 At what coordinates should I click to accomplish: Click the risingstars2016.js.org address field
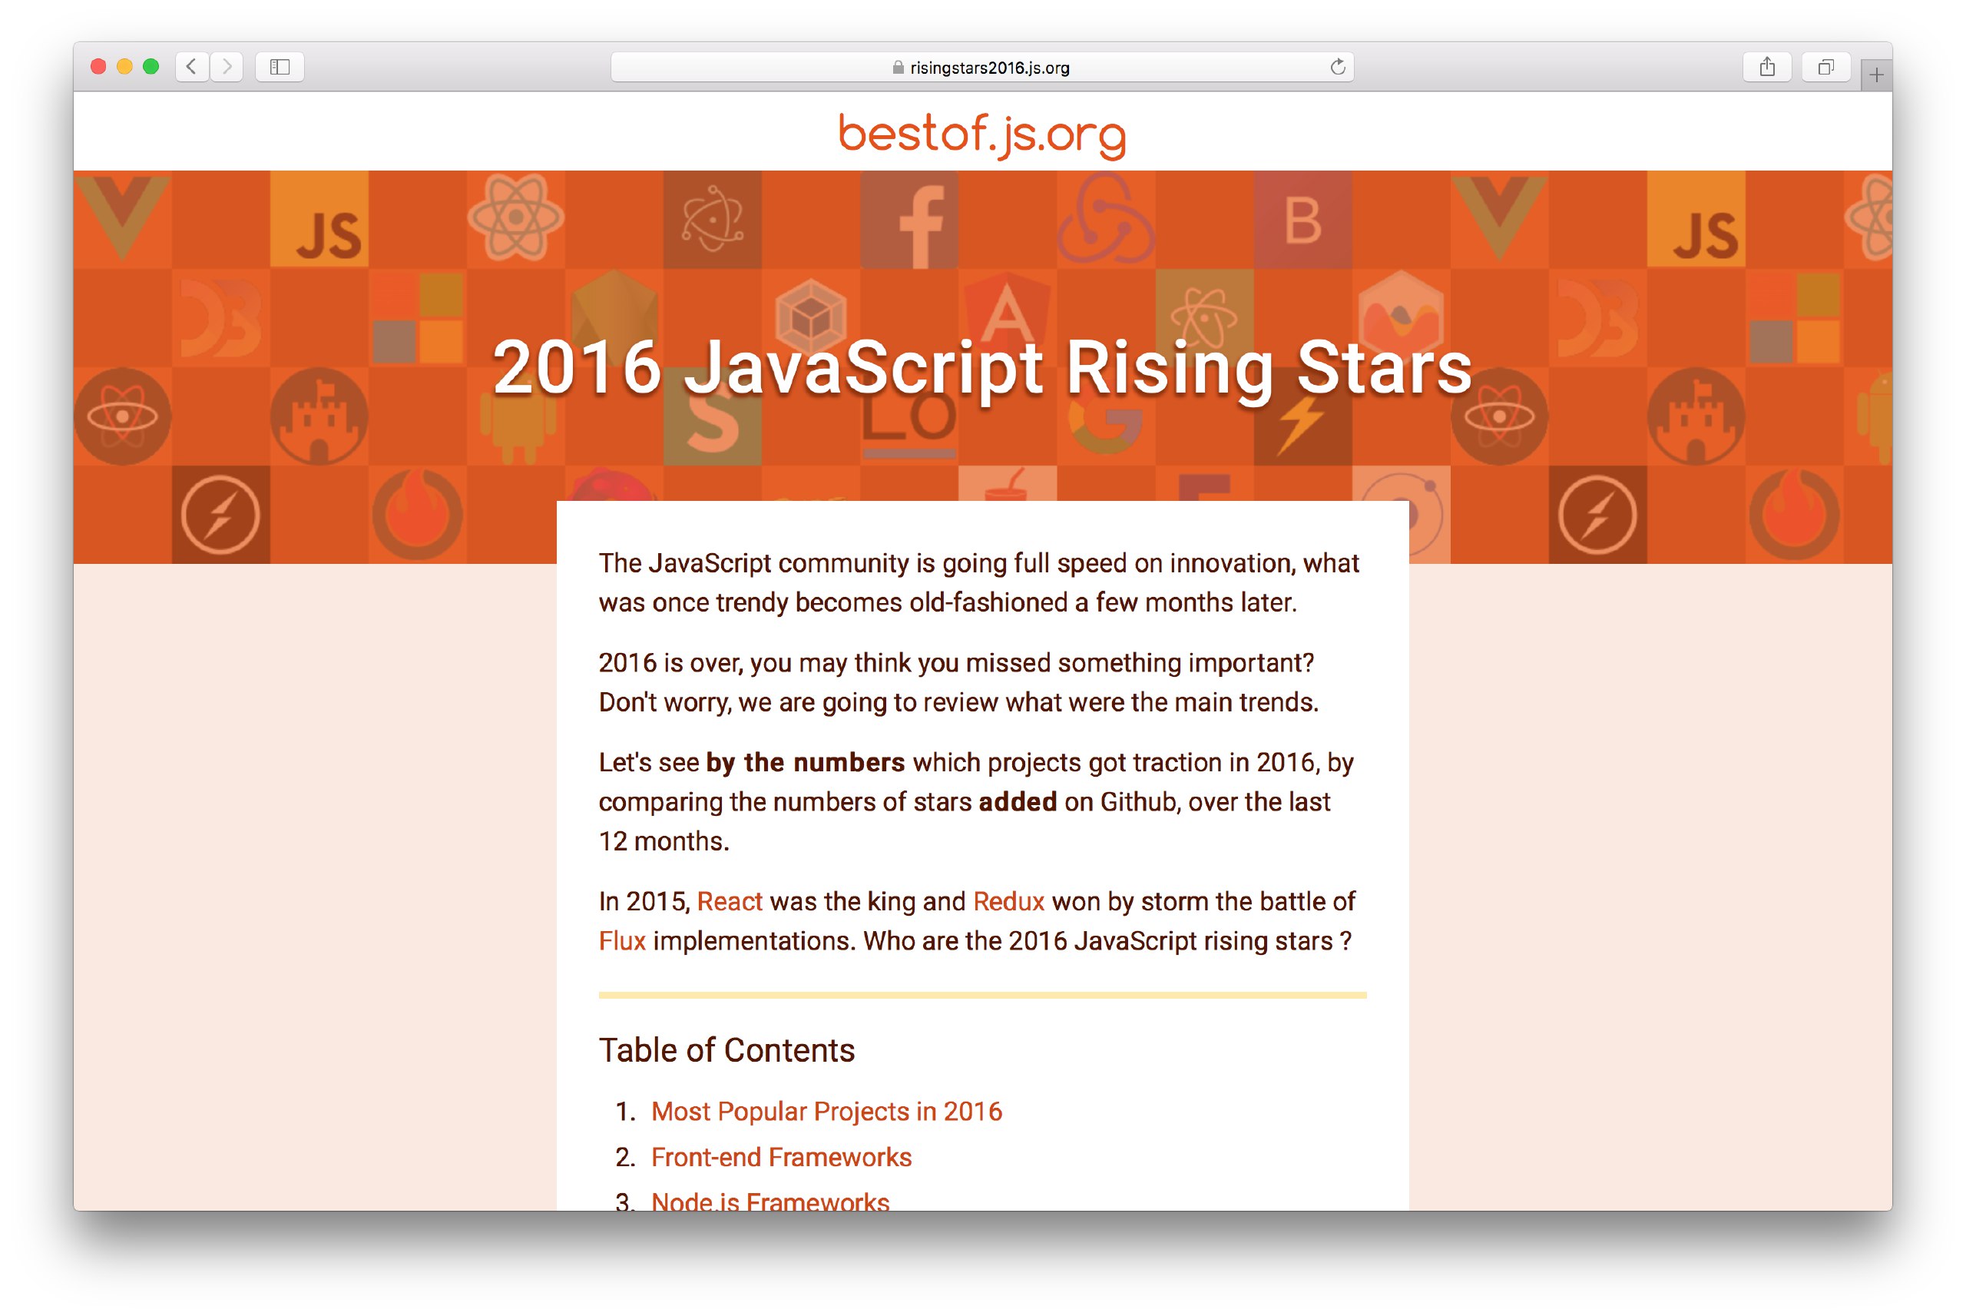coord(982,66)
